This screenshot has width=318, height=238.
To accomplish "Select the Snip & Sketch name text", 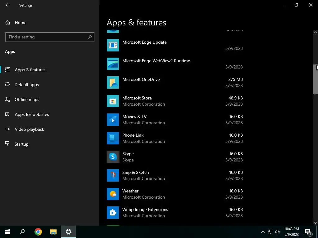I will click(x=135, y=172).
